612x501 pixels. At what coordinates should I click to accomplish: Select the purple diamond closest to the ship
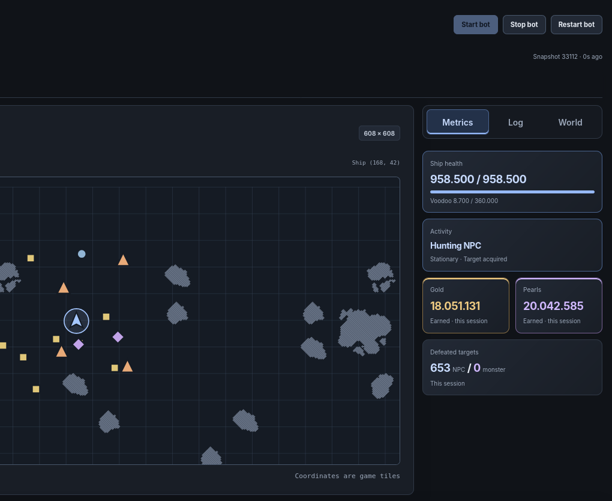click(79, 344)
